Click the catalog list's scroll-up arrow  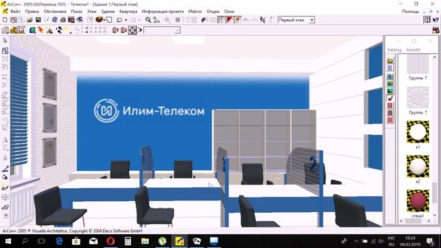[x=435, y=57]
